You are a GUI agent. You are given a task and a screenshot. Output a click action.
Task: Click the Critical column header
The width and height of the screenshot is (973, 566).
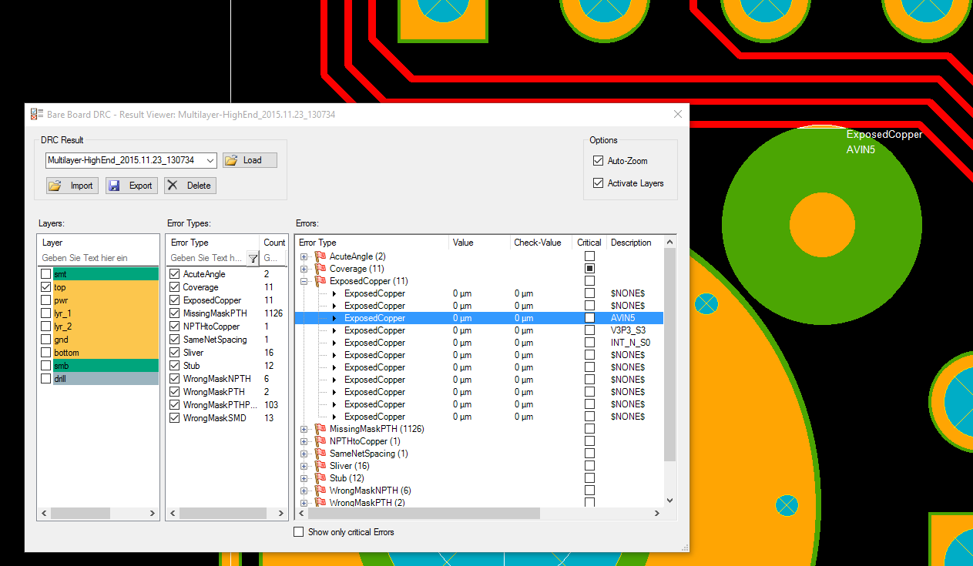(589, 243)
